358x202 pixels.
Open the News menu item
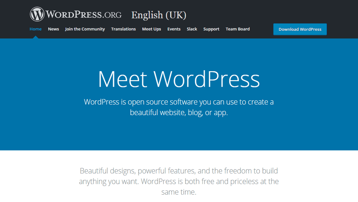pos(53,29)
